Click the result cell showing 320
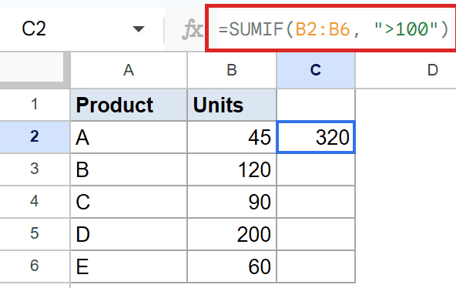Screen dimensions: 456x288 point(316,137)
